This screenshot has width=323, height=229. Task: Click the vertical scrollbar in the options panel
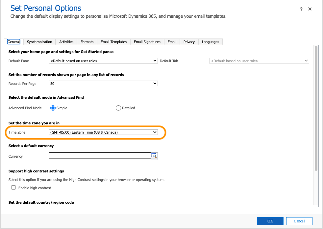(316, 109)
